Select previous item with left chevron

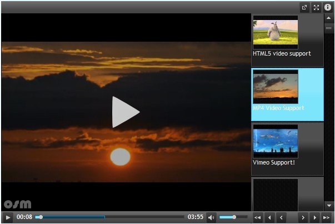coord(281,217)
